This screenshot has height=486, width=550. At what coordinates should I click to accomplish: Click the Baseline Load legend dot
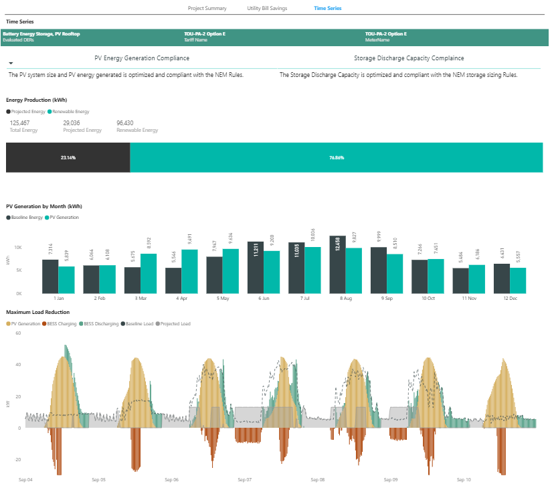click(x=122, y=323)
